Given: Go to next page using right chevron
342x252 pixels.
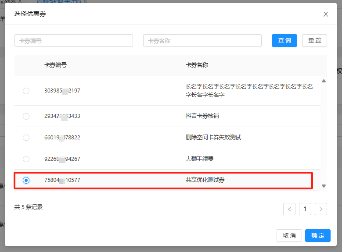Looking at the screenshot, I should tap(321, 209).
